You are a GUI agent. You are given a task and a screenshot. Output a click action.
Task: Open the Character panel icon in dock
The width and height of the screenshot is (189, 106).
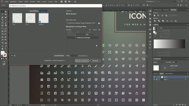(150, 42)
